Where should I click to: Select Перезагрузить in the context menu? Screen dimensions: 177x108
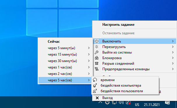[134, 47]
